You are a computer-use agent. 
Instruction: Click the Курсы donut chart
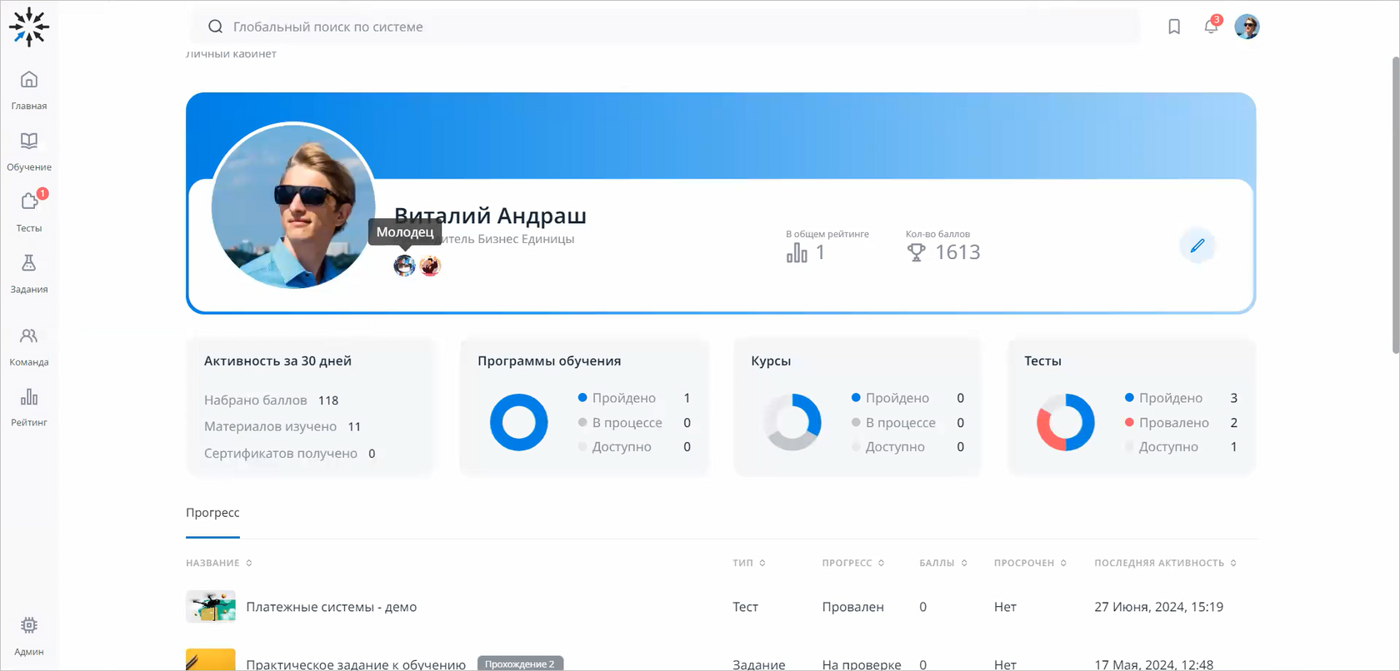click(792, 422)
